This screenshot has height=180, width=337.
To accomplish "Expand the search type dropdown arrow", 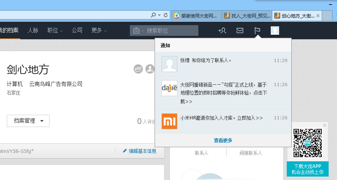I will tap(142, 31).
